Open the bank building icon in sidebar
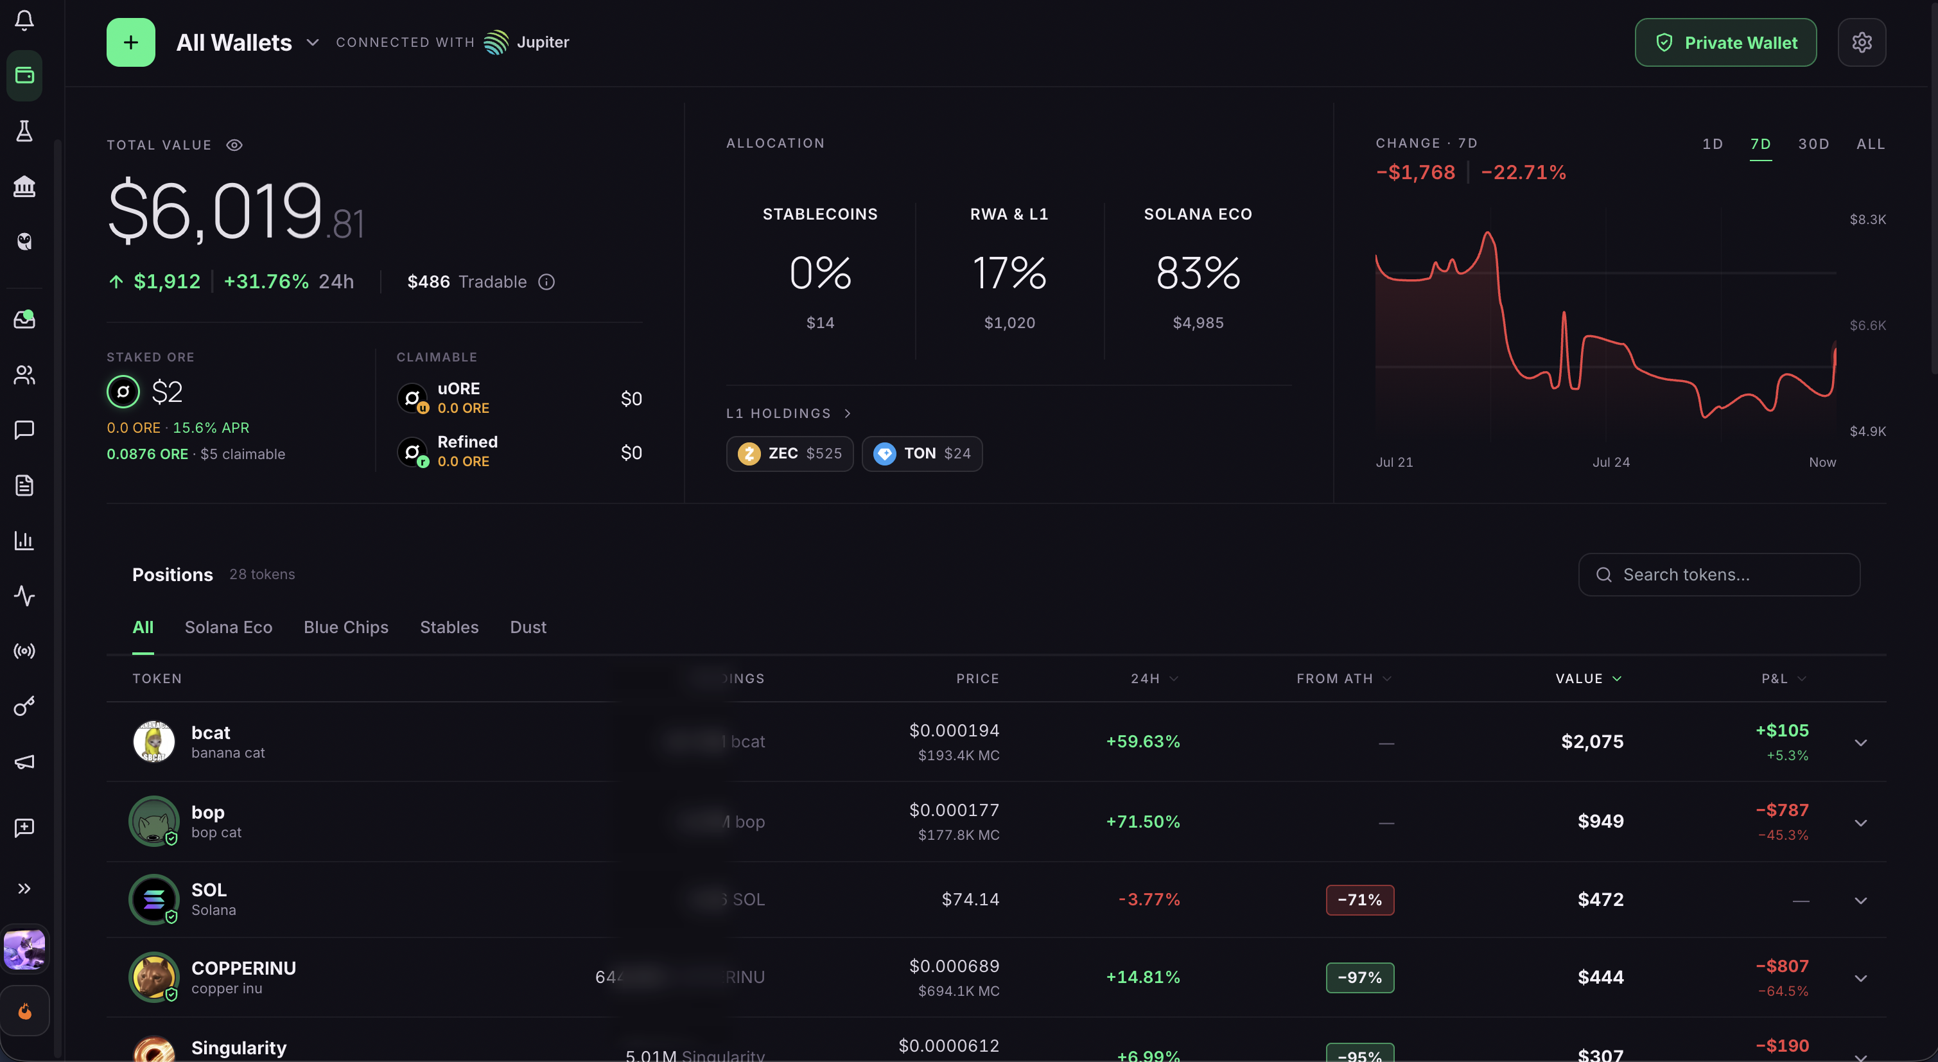The width and height of the screenshot is (1938, 1062). pos(24,186)
